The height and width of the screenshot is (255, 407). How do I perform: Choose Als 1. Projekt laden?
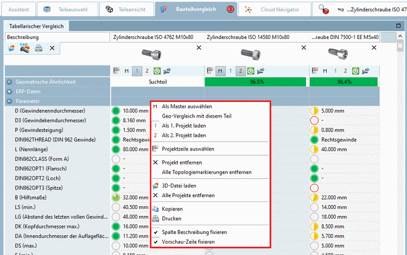[x=210, y=126]
